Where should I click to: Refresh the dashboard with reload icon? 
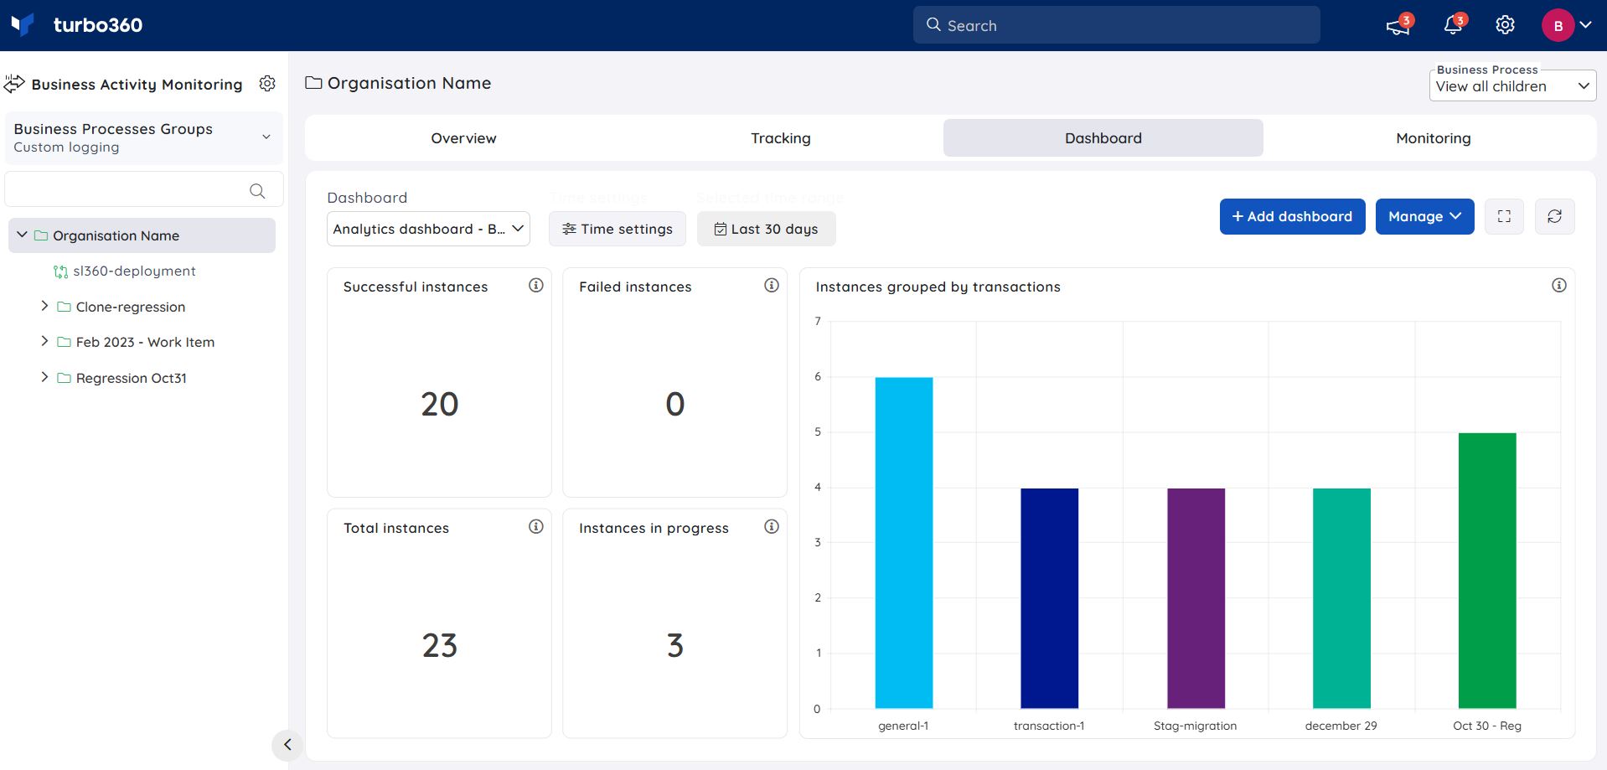coord(1554,216)
